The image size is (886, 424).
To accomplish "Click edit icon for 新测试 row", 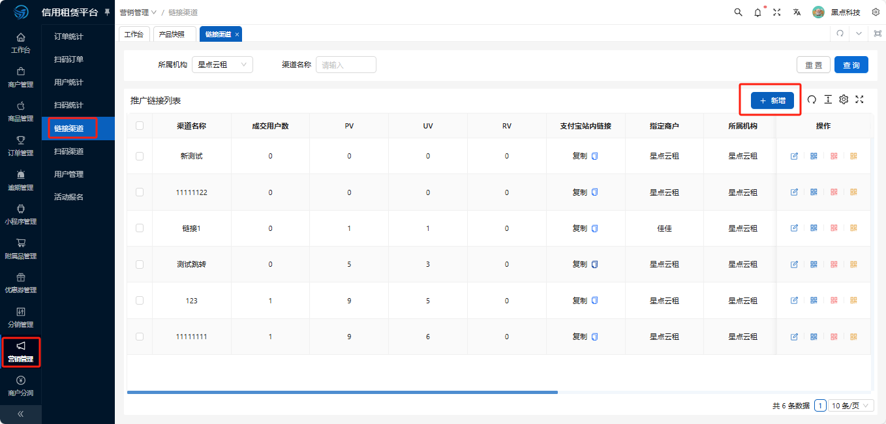I will [x=794, y=156].
